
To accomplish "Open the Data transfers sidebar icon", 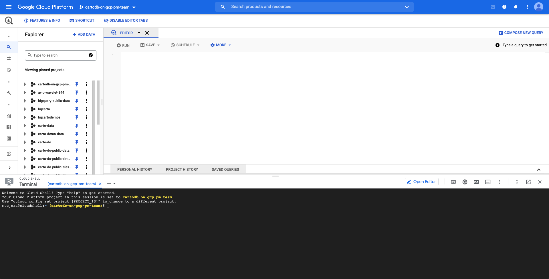I will click(9, 59).
